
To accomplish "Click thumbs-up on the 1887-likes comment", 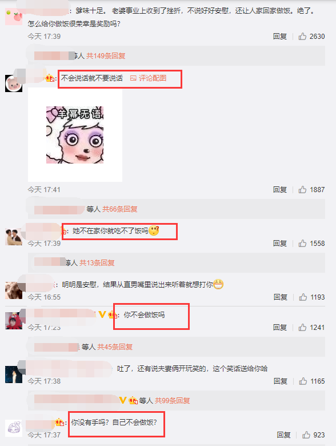I will tap(302, 189).
